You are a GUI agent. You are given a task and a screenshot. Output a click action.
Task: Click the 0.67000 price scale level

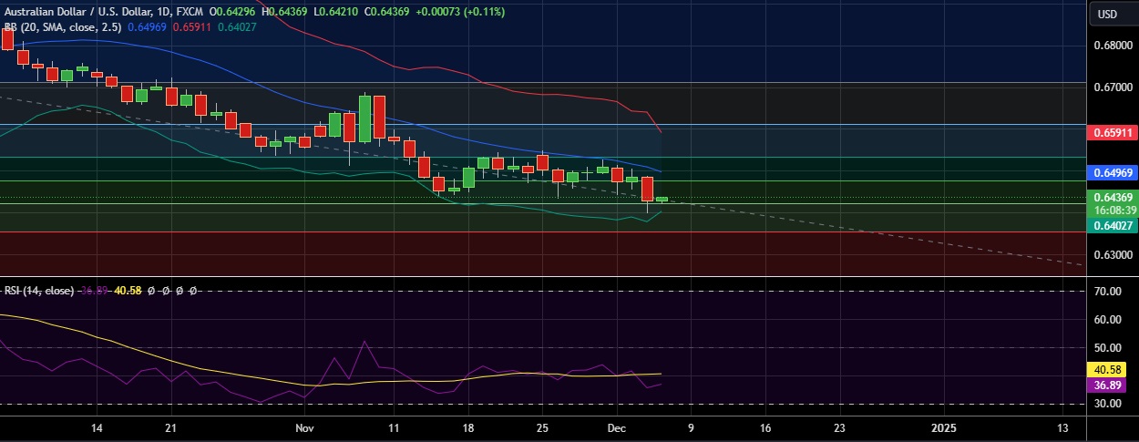pos(1113,87)
